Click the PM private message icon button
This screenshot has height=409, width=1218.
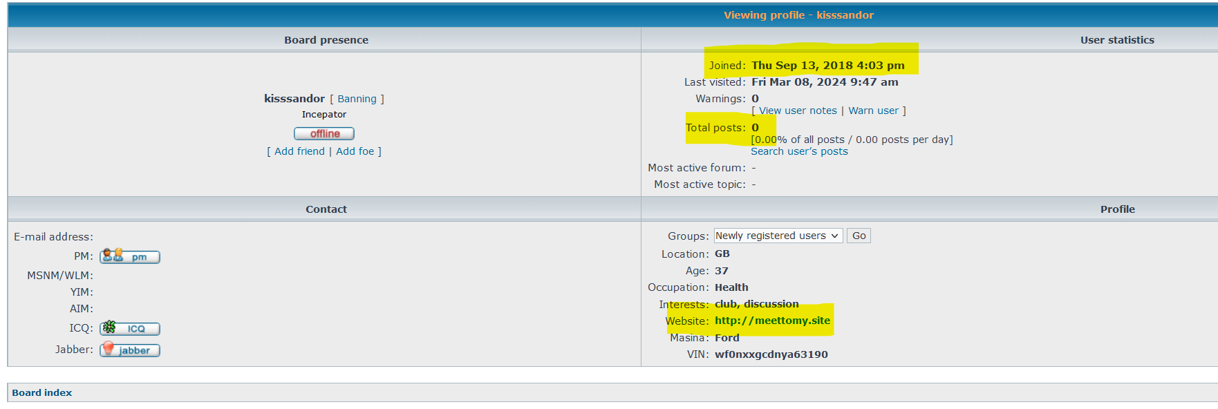[130, 257]
